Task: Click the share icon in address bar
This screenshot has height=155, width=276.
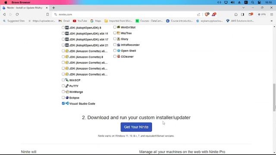Action: tap(198, 14)
